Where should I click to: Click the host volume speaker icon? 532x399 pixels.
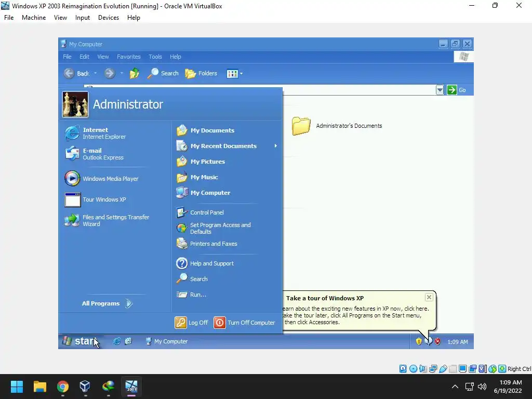[x=482, y=387]
